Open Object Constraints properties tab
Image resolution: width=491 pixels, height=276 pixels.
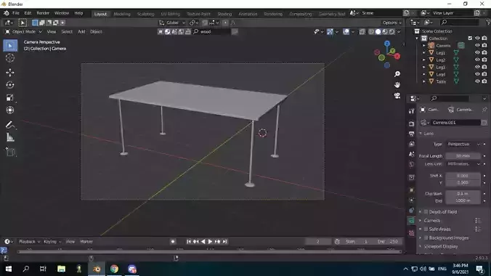(411, 211)
